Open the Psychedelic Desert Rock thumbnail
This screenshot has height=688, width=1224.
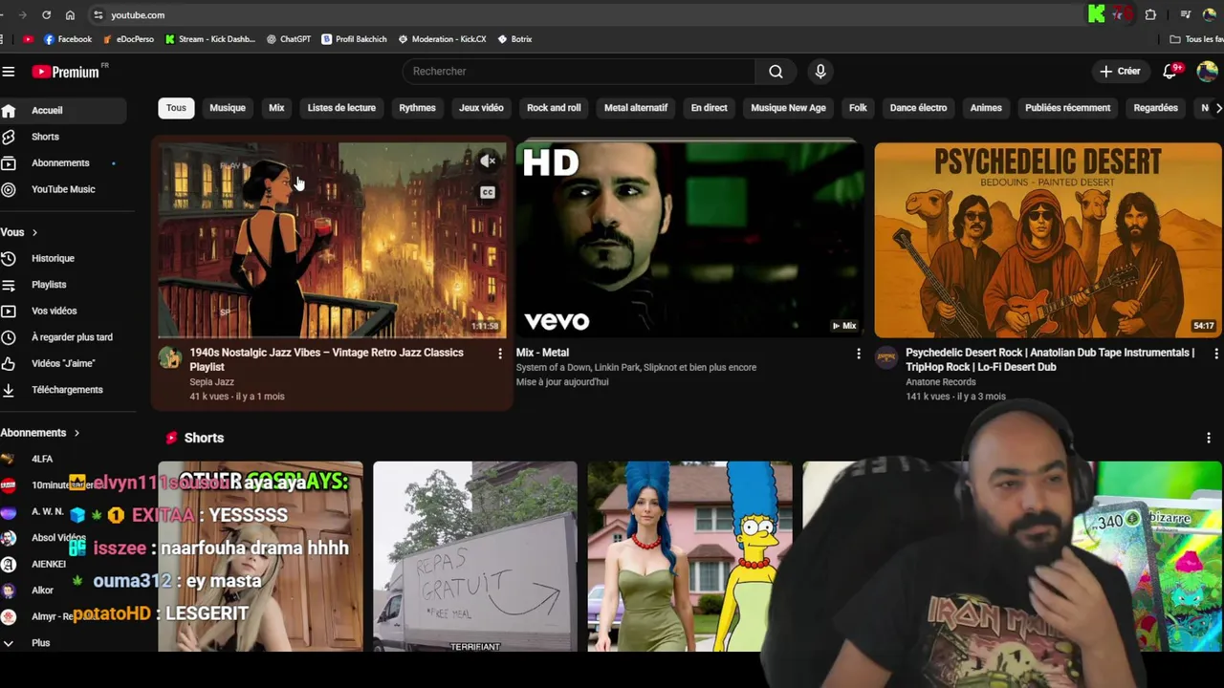1048,241
